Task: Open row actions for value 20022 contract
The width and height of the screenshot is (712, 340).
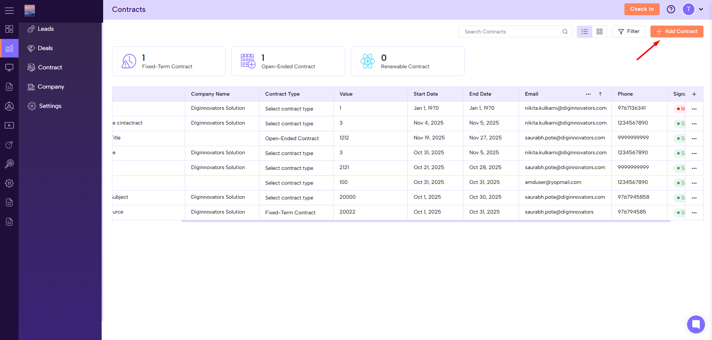Action: (x=694, y=213)
